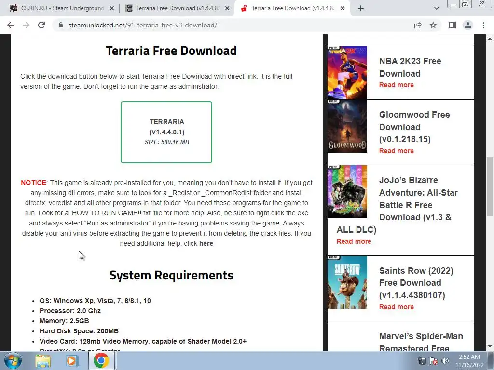
Task: Open the JoJo's Bizarre Adventure thumbnail
Action: click(x=347, y=192)
